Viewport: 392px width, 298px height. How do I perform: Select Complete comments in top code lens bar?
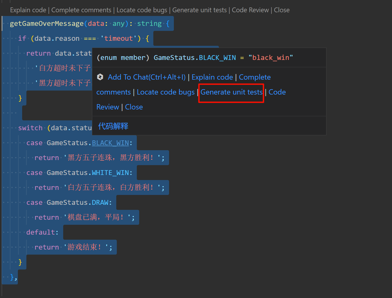pos(81,10)
